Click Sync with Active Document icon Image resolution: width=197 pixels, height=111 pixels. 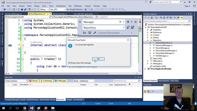click(x=161, y=18)
